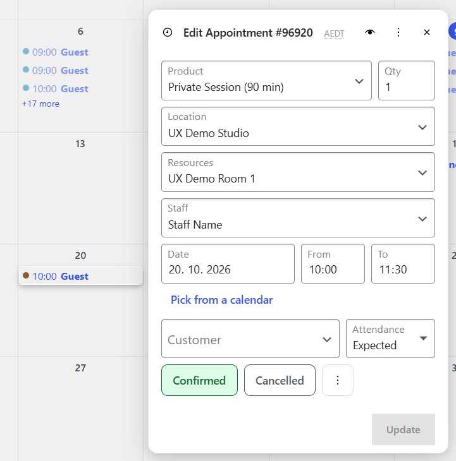Click the Pick from a calendar link
Image resolution: width=456 pixels, height=461 pixels.
221,300
